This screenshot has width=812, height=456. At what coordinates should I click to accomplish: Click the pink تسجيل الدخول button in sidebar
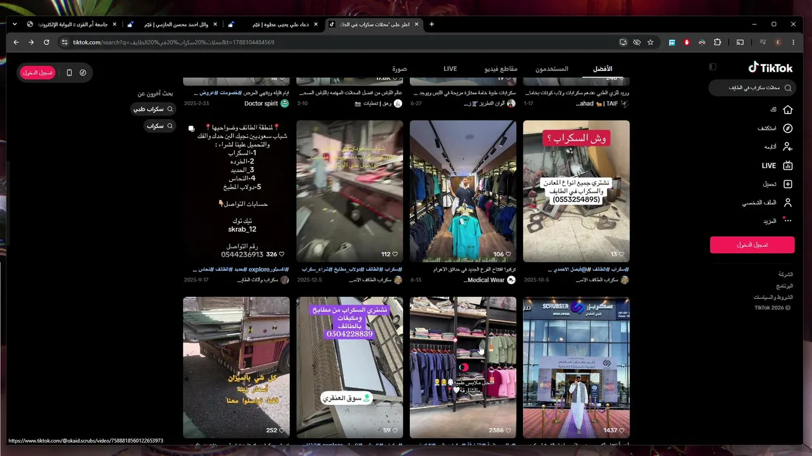(752, 244)
